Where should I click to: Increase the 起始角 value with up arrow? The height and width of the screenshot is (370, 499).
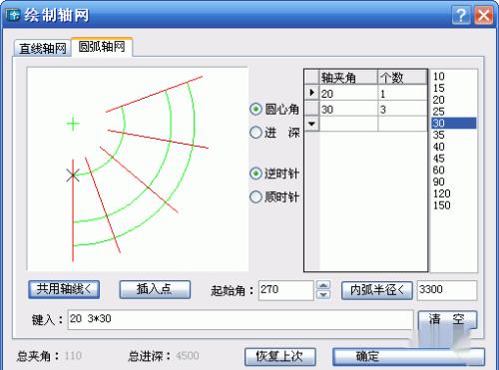323,285
